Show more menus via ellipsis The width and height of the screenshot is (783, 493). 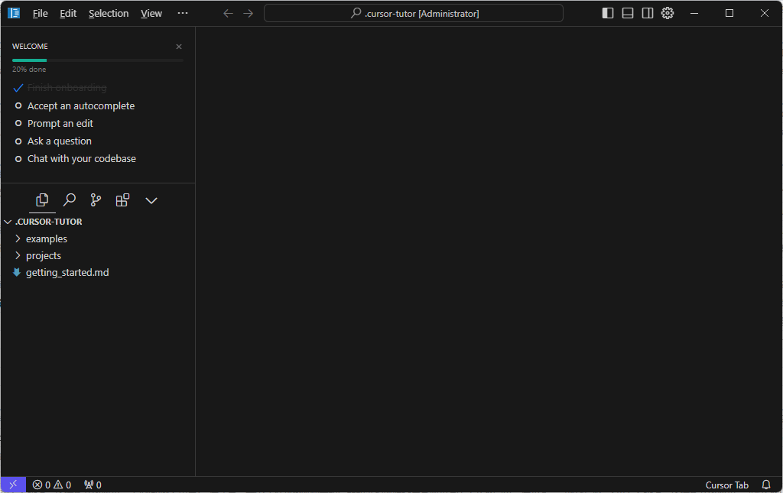183,13
